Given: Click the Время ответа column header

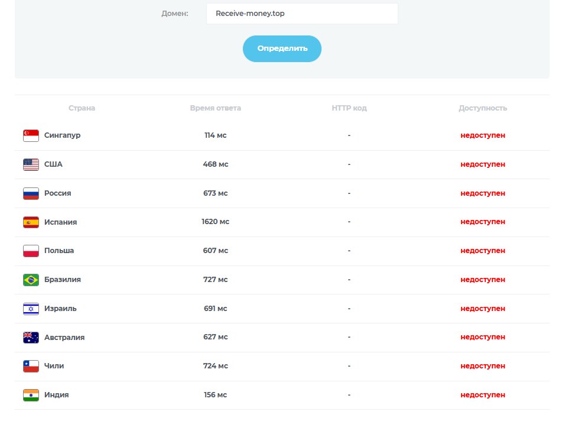Looking at the screenshot, I should pyautogui.click(x=215, y=108).
